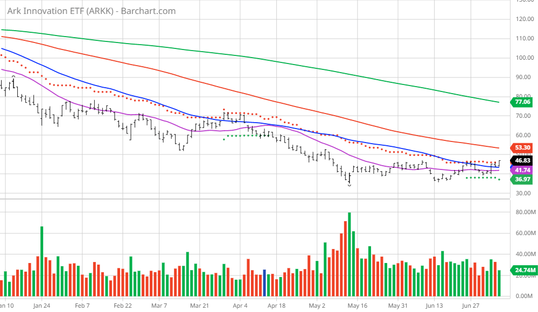
Task: Click the red 53.30 price badge
Action: tap(522, 148)
